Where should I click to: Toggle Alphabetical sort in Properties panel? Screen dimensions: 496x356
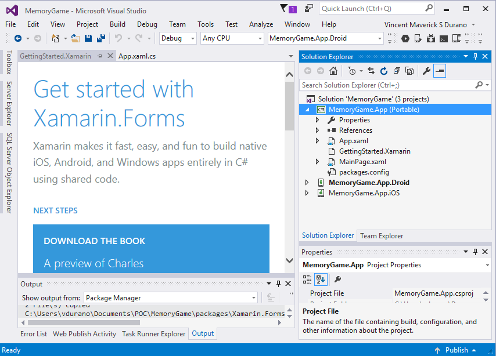pyautogui.click(x=321, y=279)
